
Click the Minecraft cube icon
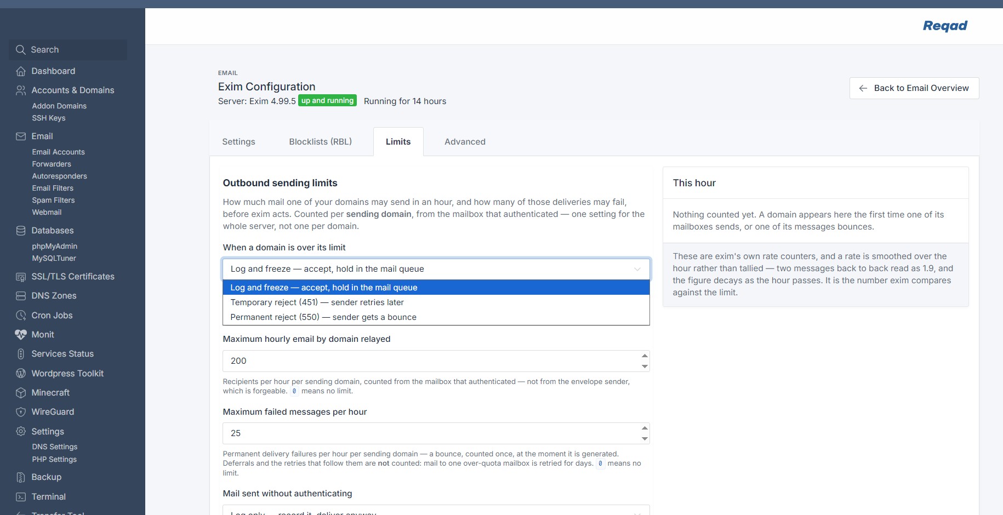coord(21,393)
